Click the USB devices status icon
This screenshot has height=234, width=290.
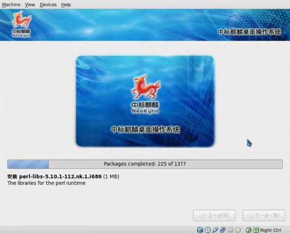tap(215, 230)
